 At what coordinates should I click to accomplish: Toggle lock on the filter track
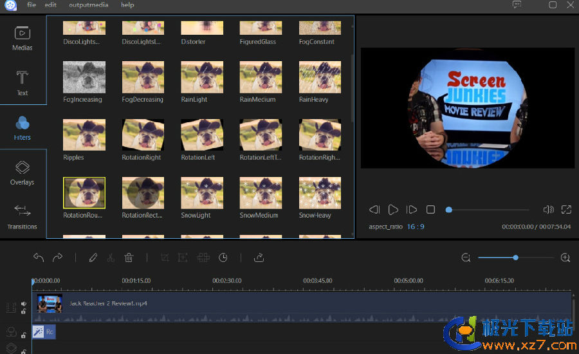click(24, 335)
